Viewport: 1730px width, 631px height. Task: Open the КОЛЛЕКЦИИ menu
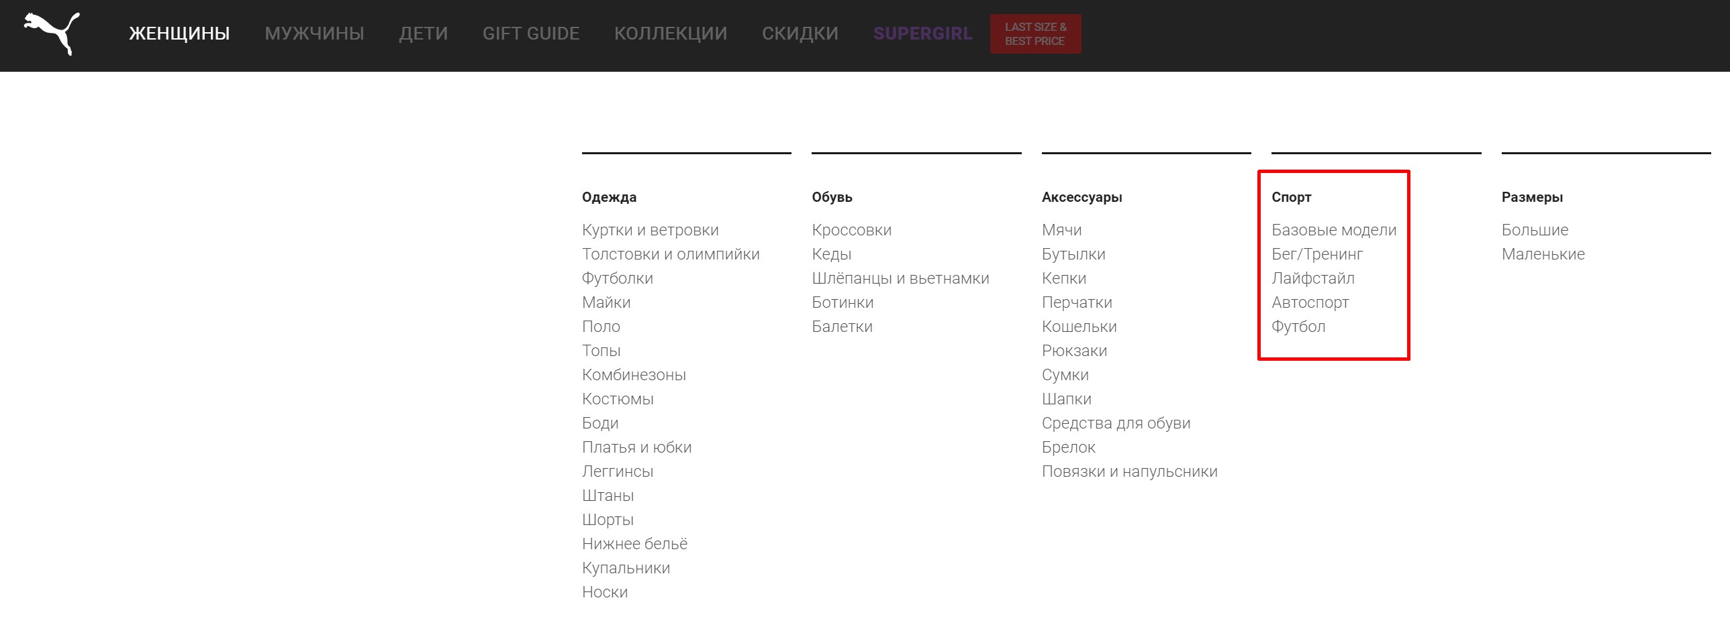tap(670, 34)
